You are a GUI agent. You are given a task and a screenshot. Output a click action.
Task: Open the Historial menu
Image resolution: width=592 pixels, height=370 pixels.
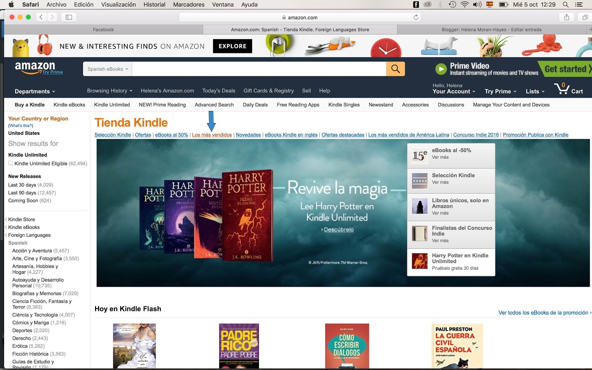(x=154, y=4)
